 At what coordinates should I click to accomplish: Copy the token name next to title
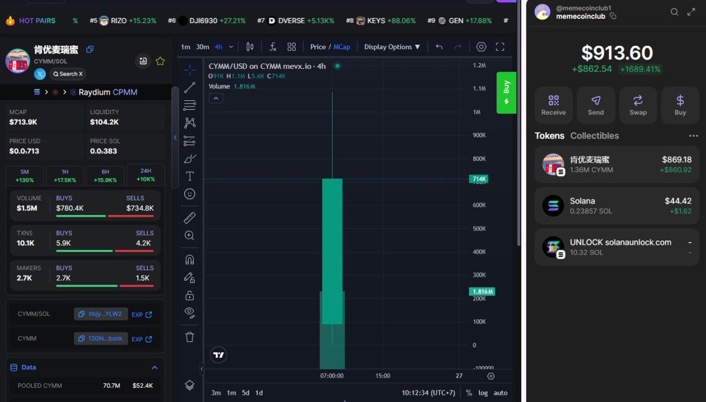pyautogui.click(x=90, y=49)
